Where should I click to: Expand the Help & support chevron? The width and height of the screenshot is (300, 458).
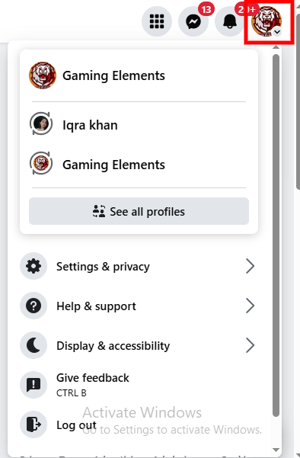coord(250,306)
